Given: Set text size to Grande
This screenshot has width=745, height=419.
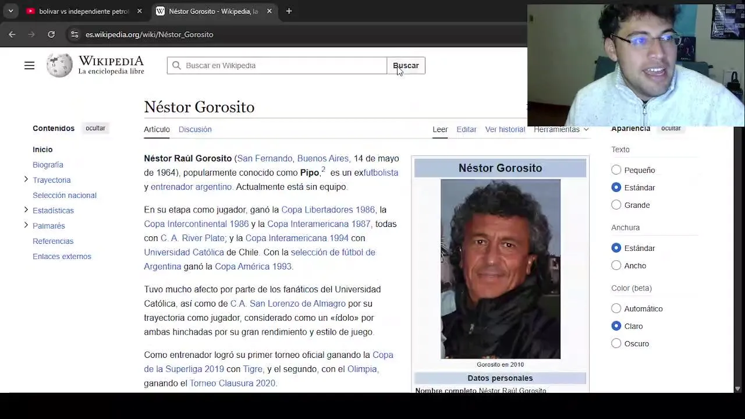Looking at the screenshot, I should click(616, 205).
